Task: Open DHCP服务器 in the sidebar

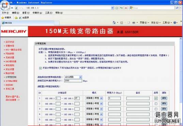Action: [11, 61]
